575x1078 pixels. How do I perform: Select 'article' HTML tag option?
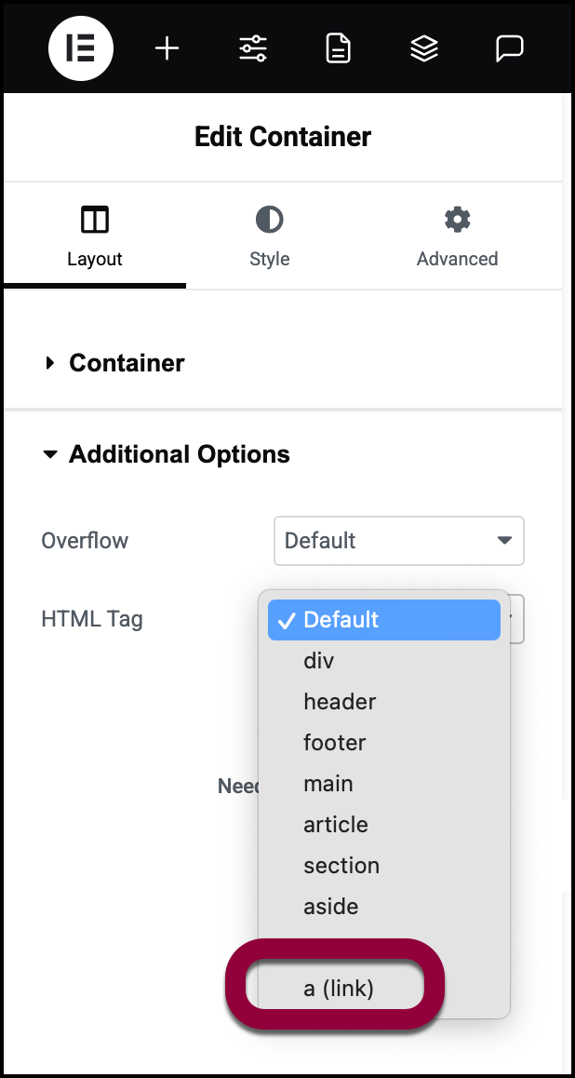pyautogui.click(x=336, y=825)
